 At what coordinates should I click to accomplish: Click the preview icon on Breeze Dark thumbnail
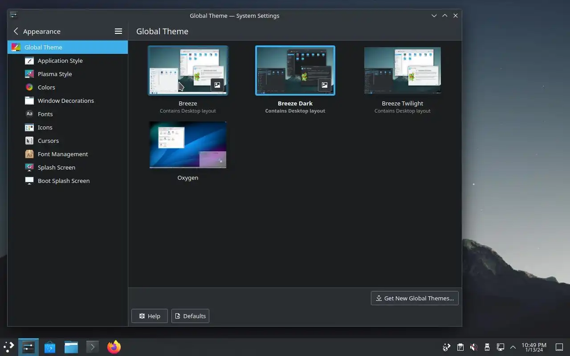(x=324, y=85)
